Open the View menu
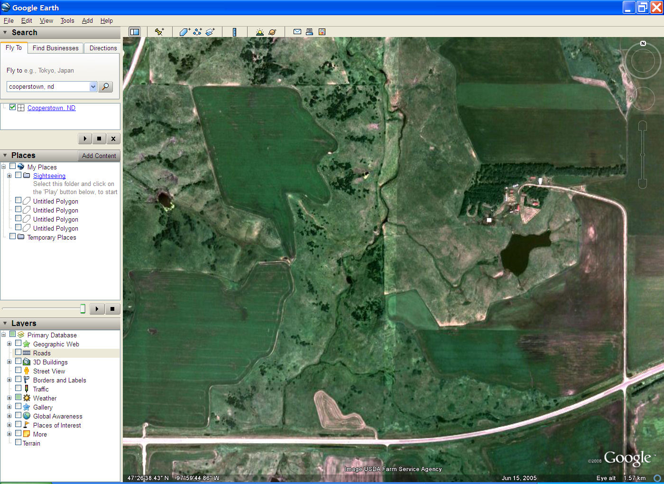 point(46,20)
